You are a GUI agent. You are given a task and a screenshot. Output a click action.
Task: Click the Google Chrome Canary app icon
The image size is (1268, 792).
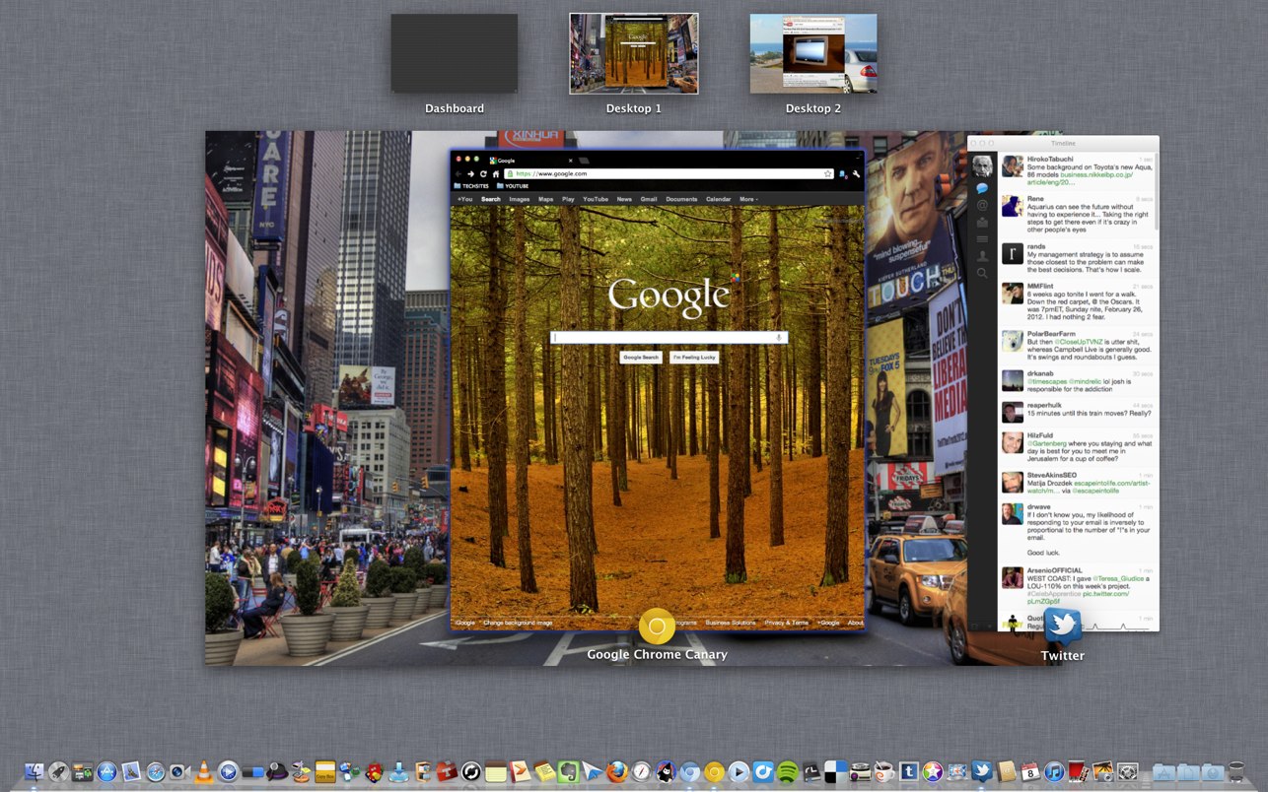657,627
